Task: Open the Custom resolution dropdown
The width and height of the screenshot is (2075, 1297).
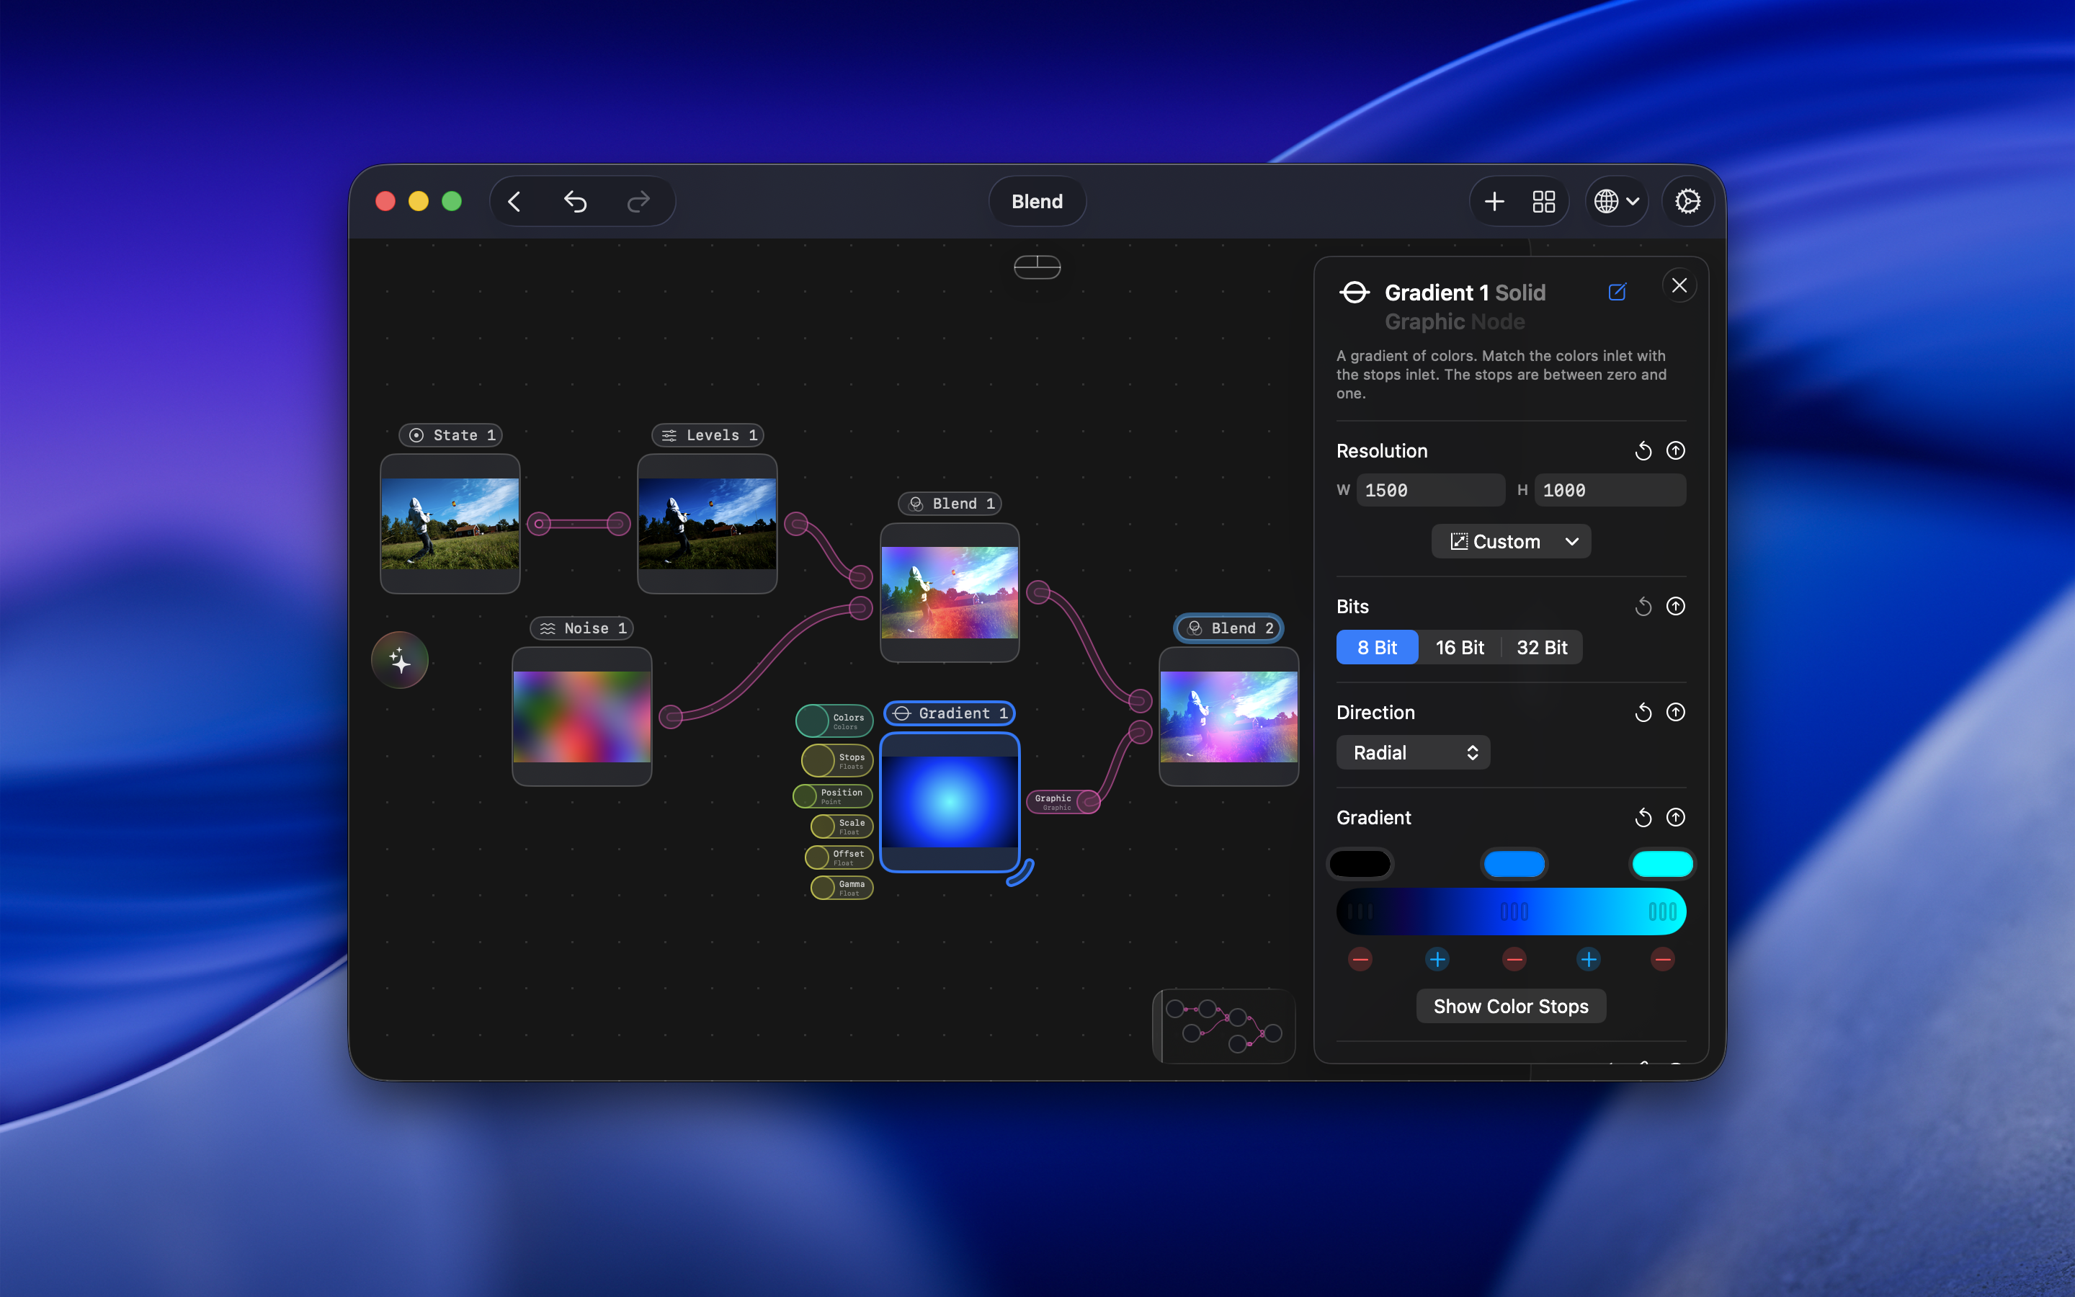Action: click(x=1511, y=541)
